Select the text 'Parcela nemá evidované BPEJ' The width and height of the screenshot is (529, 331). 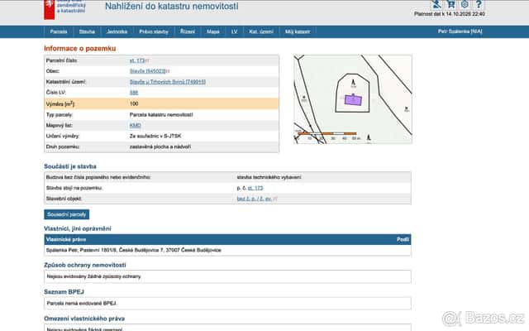[82, 304]
